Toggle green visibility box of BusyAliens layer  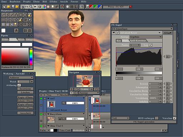click(x=41, y=114)
